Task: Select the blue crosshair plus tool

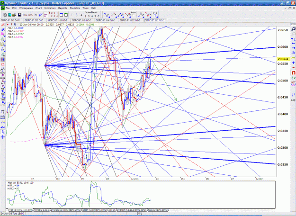Action: coord(3,137)
